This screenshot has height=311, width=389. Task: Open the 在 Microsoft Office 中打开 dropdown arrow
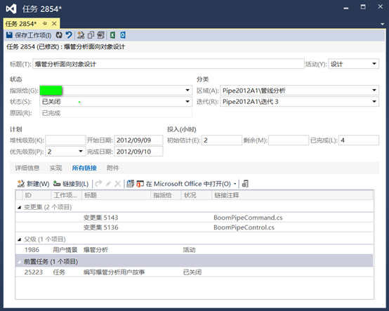235,184
